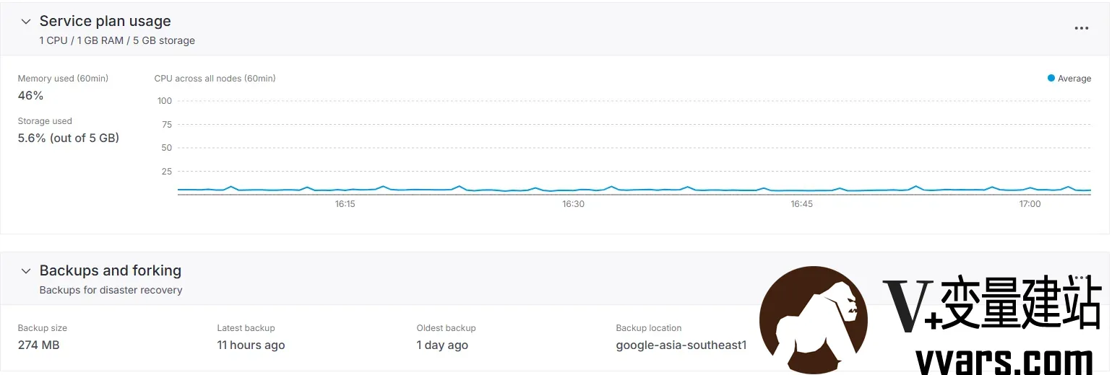Click the 5.6% storage used value
1112x375 pixels.
tap(69, 138)
